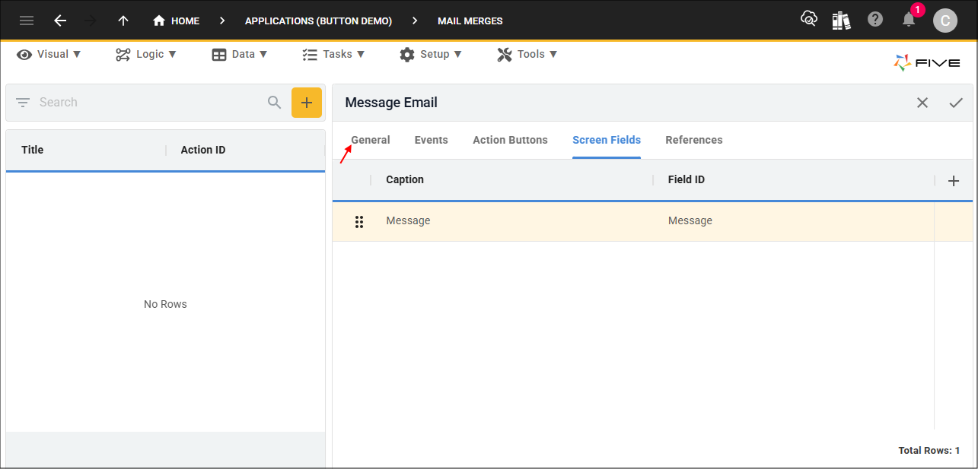Expand the Logic menu dropdown
The image size is (978, 469).
146,54
